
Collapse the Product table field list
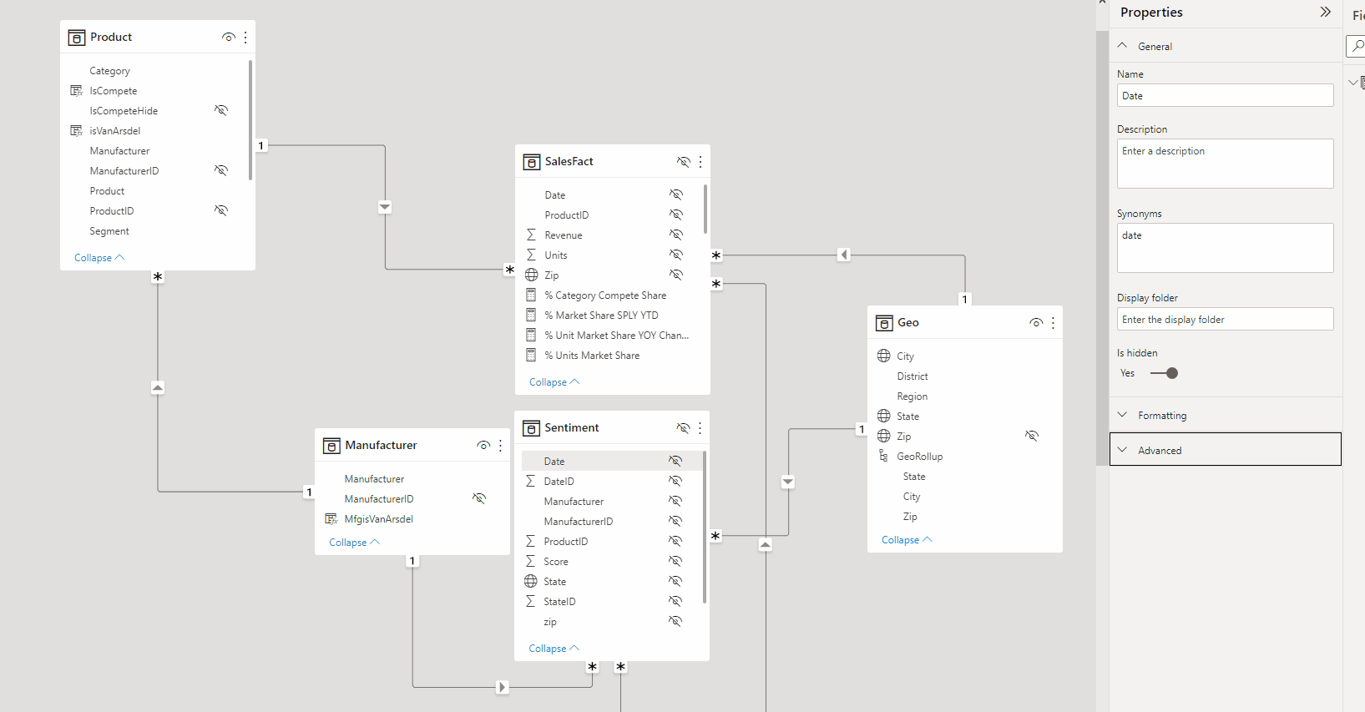[x=99, y=258]
